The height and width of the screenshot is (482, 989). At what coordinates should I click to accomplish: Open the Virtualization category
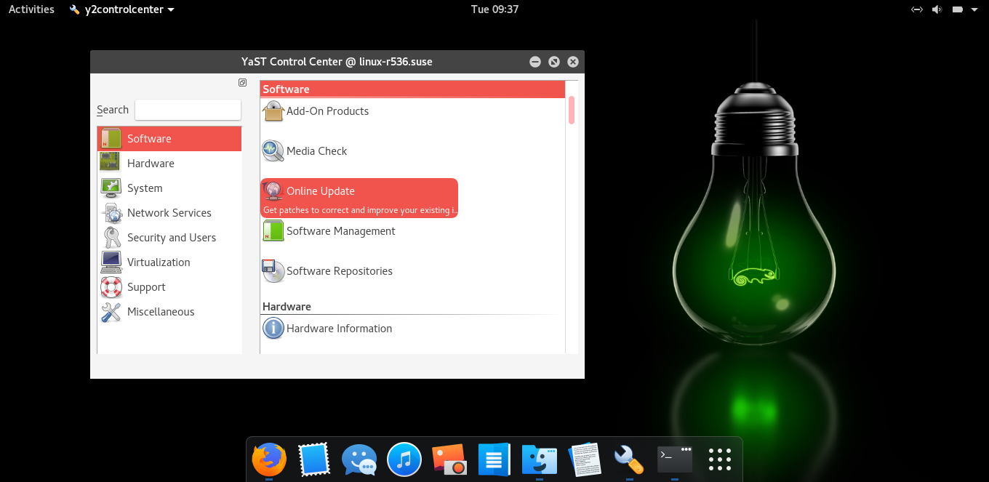tap(169, 262)
